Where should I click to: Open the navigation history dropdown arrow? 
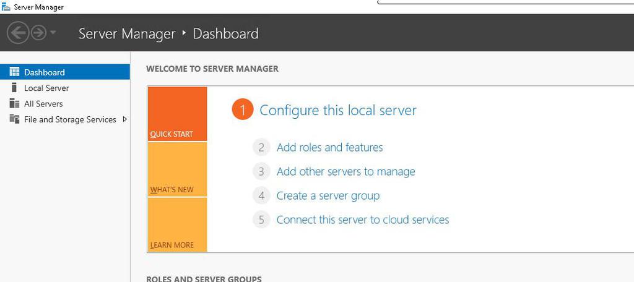coord(53,33)
